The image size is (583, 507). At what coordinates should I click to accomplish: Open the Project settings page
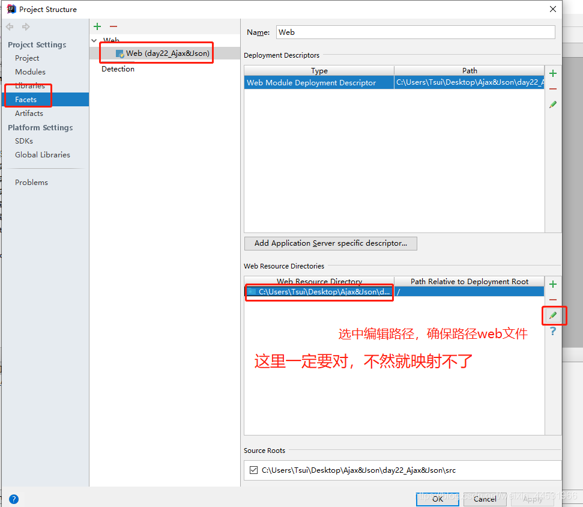point(27,58)
